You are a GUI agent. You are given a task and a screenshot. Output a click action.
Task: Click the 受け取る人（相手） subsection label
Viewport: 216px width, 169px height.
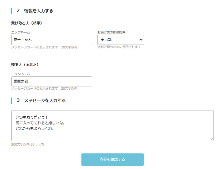coord(27,23)
